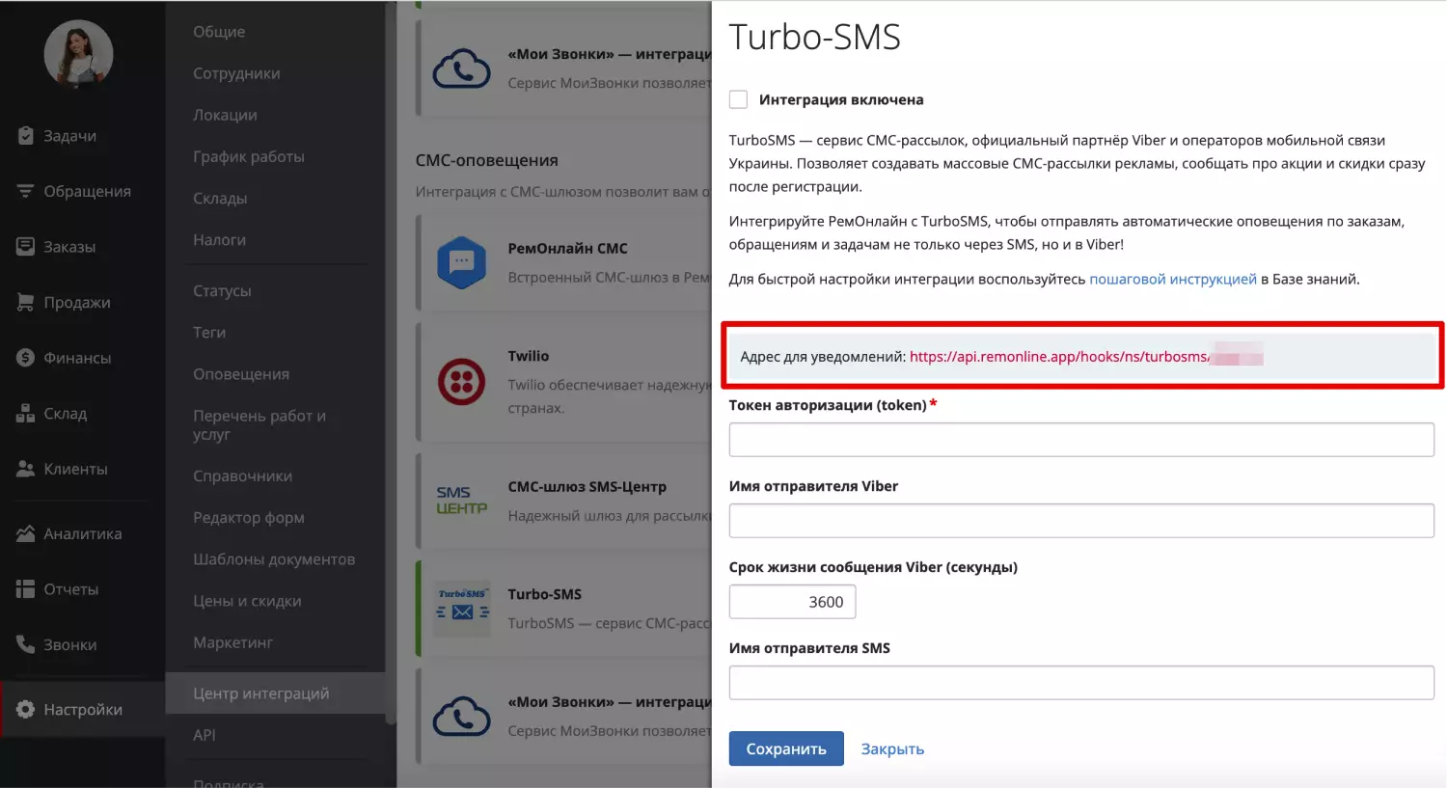This screenshot has width=1447, height=788.
Task: Click the Turbo-SMS envelope logo icon
Action: pyautogui.click(x=461, y=609)
